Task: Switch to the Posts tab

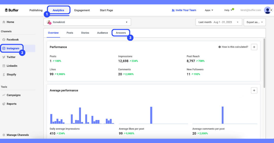Action: pyautogui.click(x=70, y=33)
